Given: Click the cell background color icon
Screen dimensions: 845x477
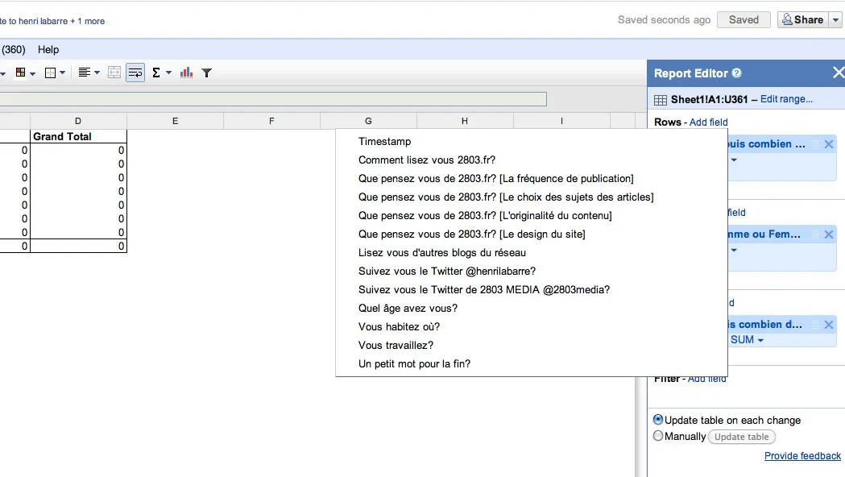Looking at the screenshot, I should [20, 73].
